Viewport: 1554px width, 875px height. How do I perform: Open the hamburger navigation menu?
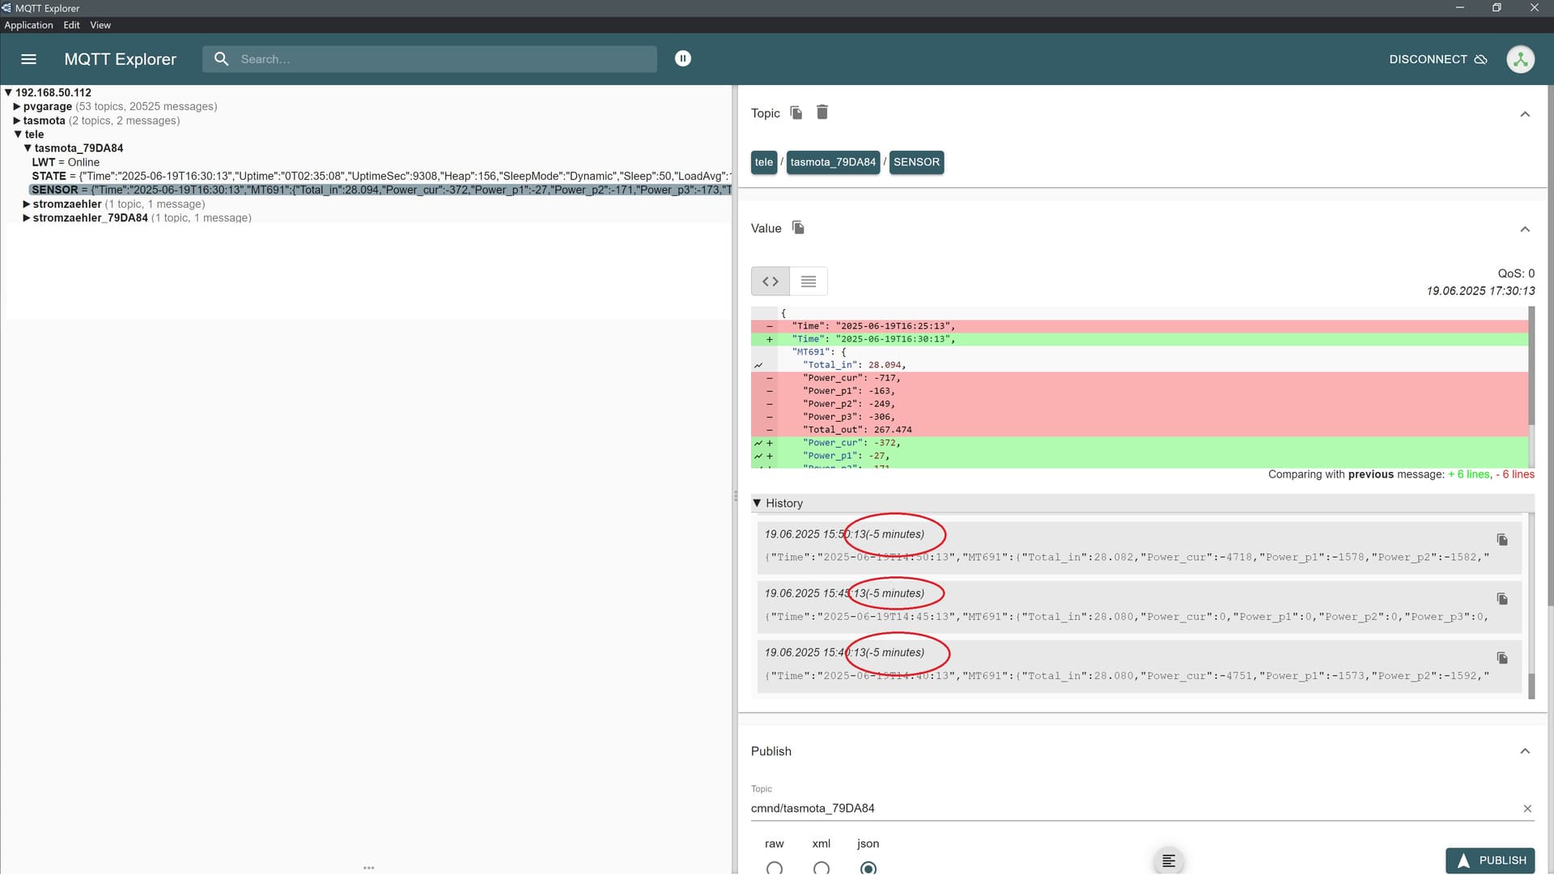pos(28,59)
